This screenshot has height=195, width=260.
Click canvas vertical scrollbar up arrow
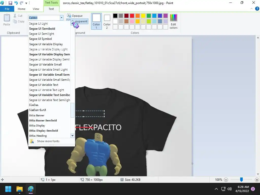(x=258, y=38)
